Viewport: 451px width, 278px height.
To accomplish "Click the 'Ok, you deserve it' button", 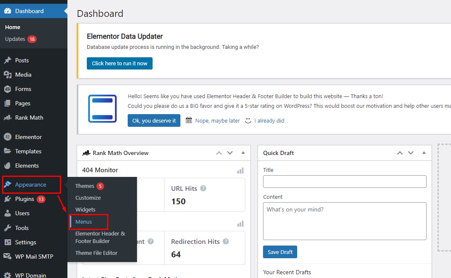I will click(154, 120).
